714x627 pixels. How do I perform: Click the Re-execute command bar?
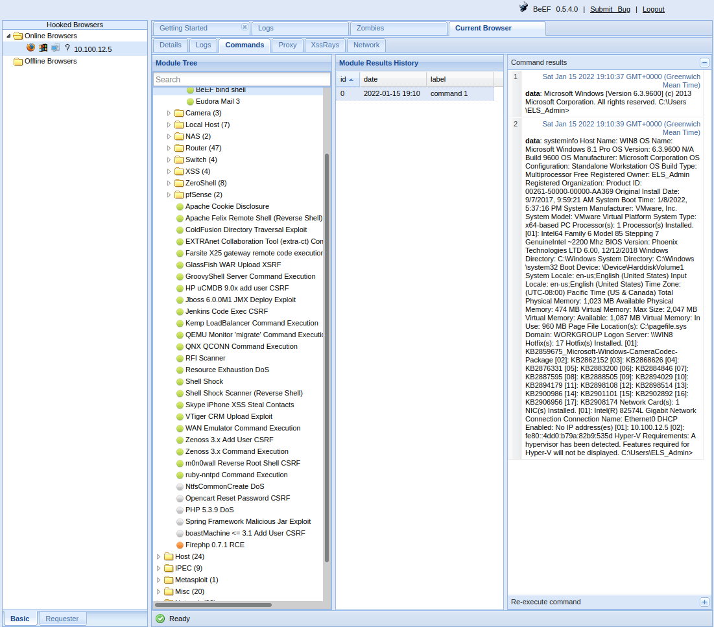[x=610, y=602]
